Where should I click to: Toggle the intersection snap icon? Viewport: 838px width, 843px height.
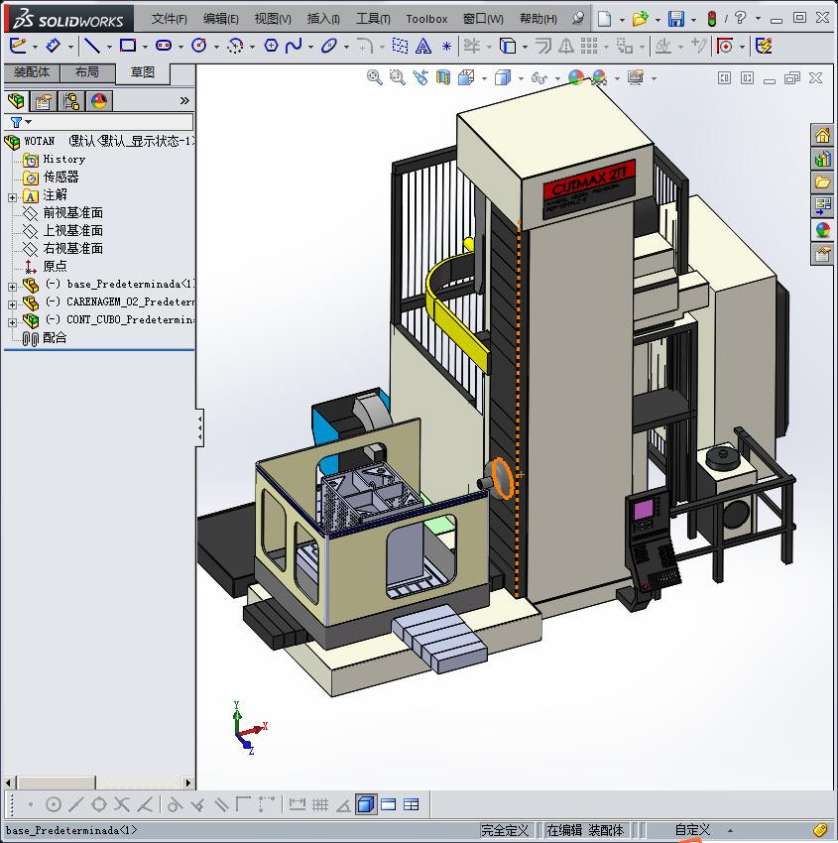[122, 805]
